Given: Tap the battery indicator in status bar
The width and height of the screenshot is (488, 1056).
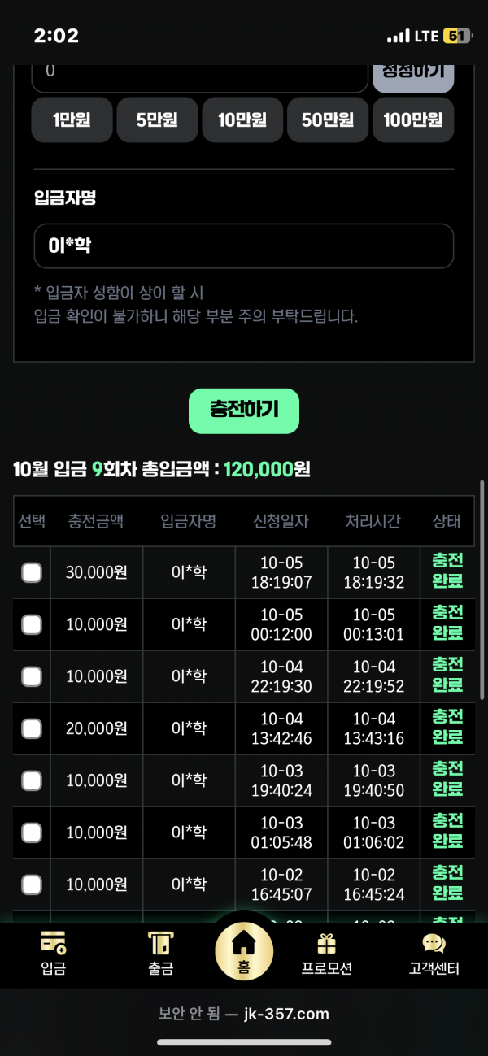Looking at the screenshot, I should pos(456,37).
